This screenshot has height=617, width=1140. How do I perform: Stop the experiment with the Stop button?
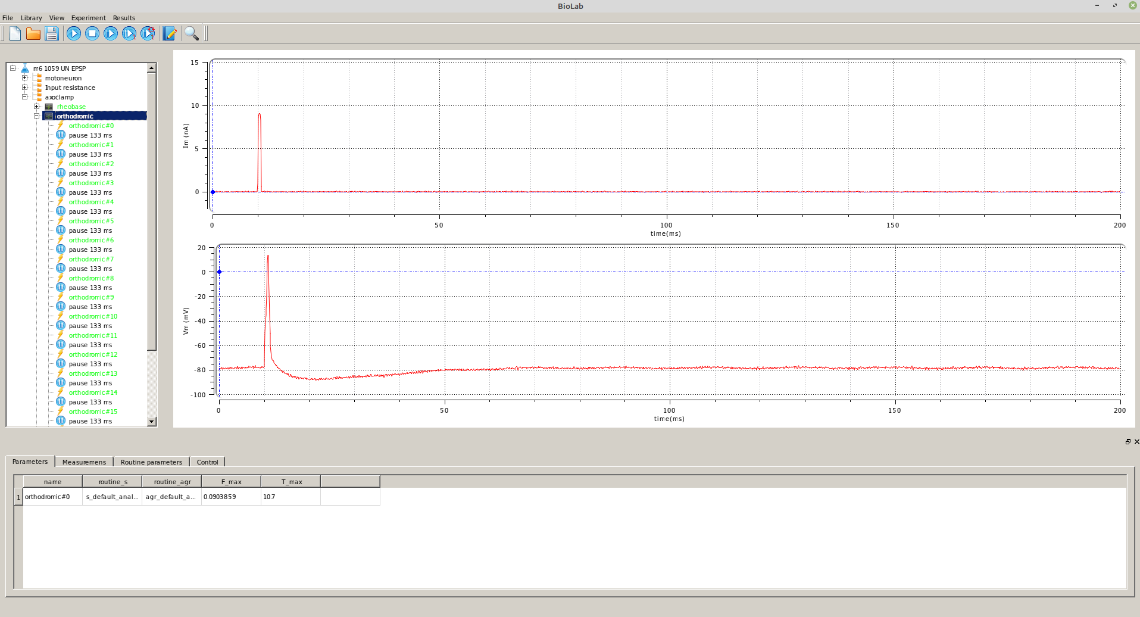point(92,33)
